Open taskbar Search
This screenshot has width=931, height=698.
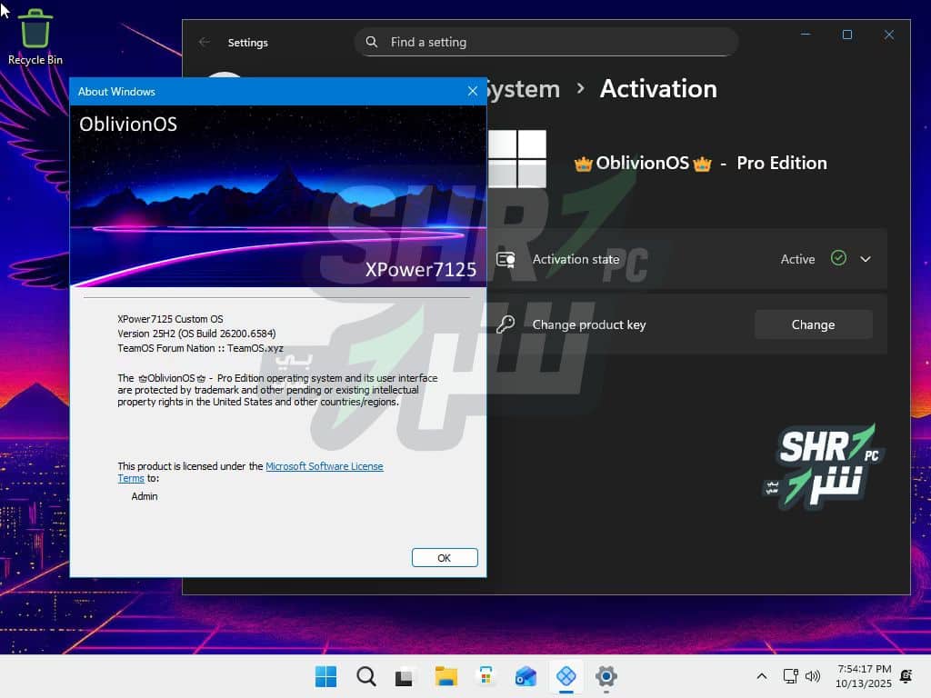(365, 676)
